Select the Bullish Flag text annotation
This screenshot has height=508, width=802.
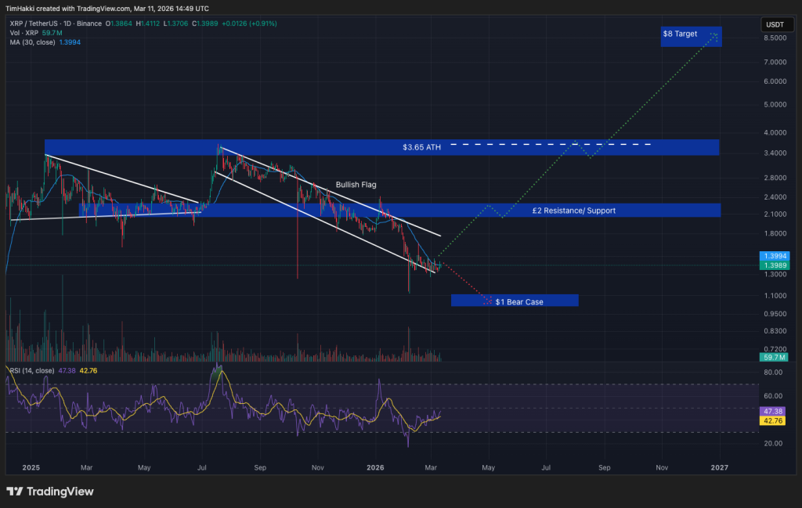pos(356,185)
